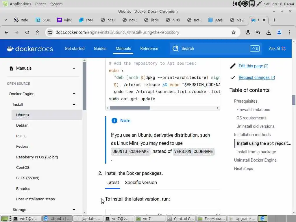Switch to the 'wind' Yahoo browser tab

click(65, 20)
